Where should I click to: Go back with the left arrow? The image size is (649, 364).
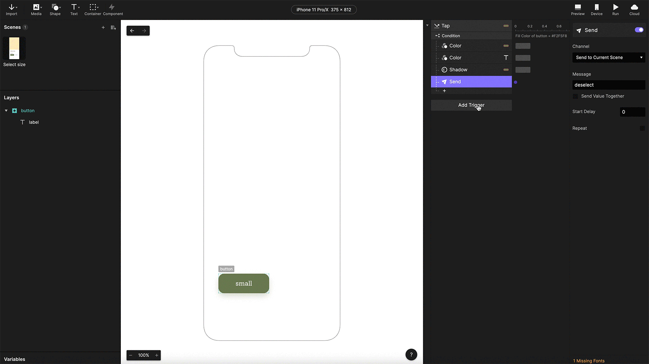[x=132, y=31]
